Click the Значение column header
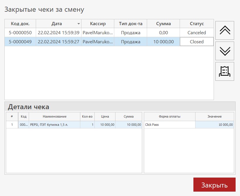The width and height of the screenshot is (240, 196). tap(215, 116)
